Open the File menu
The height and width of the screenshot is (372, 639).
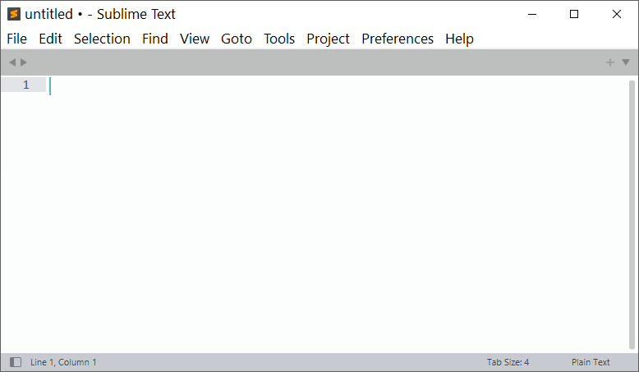16,39
